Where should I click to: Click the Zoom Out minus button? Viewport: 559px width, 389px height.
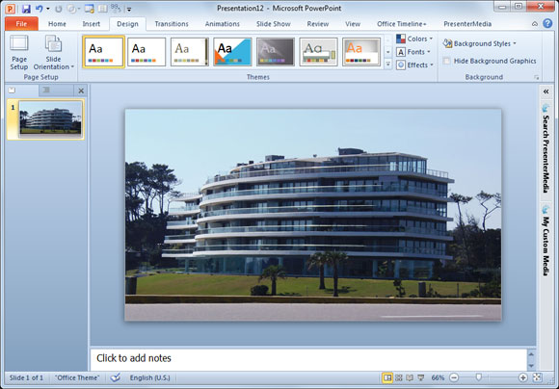coord(454,377)
